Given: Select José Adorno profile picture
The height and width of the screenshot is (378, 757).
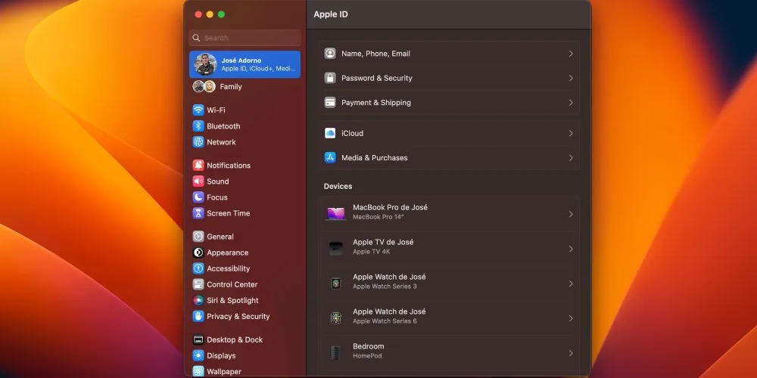Looking at the screenshot, I should click(205, 64).
